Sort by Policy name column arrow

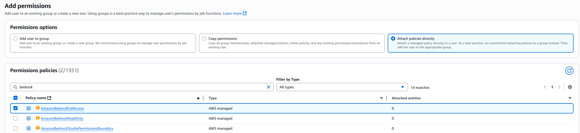[x=198, y=98]
